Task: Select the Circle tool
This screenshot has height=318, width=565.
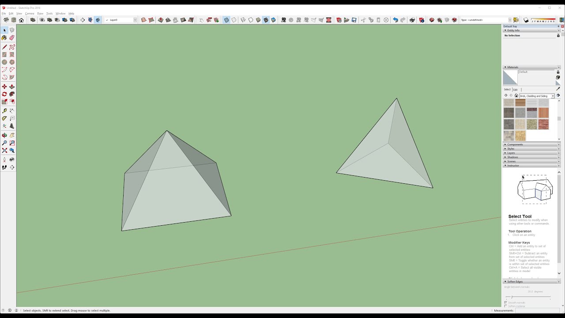Action: click(4, 62)
